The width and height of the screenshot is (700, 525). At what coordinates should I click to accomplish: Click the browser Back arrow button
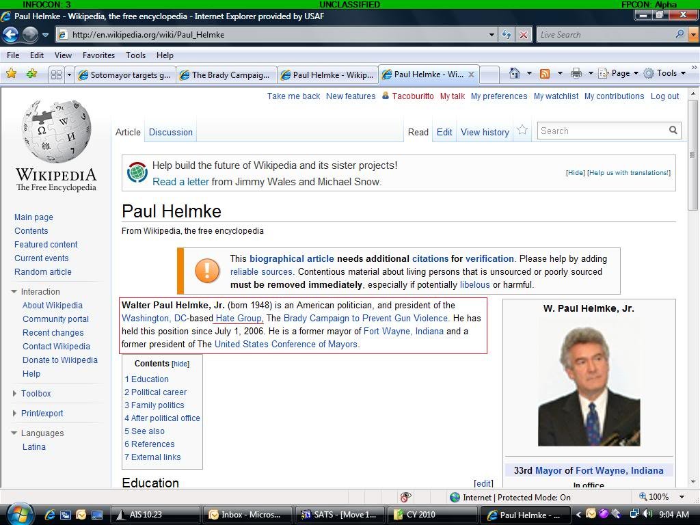(x=11, y=34)
